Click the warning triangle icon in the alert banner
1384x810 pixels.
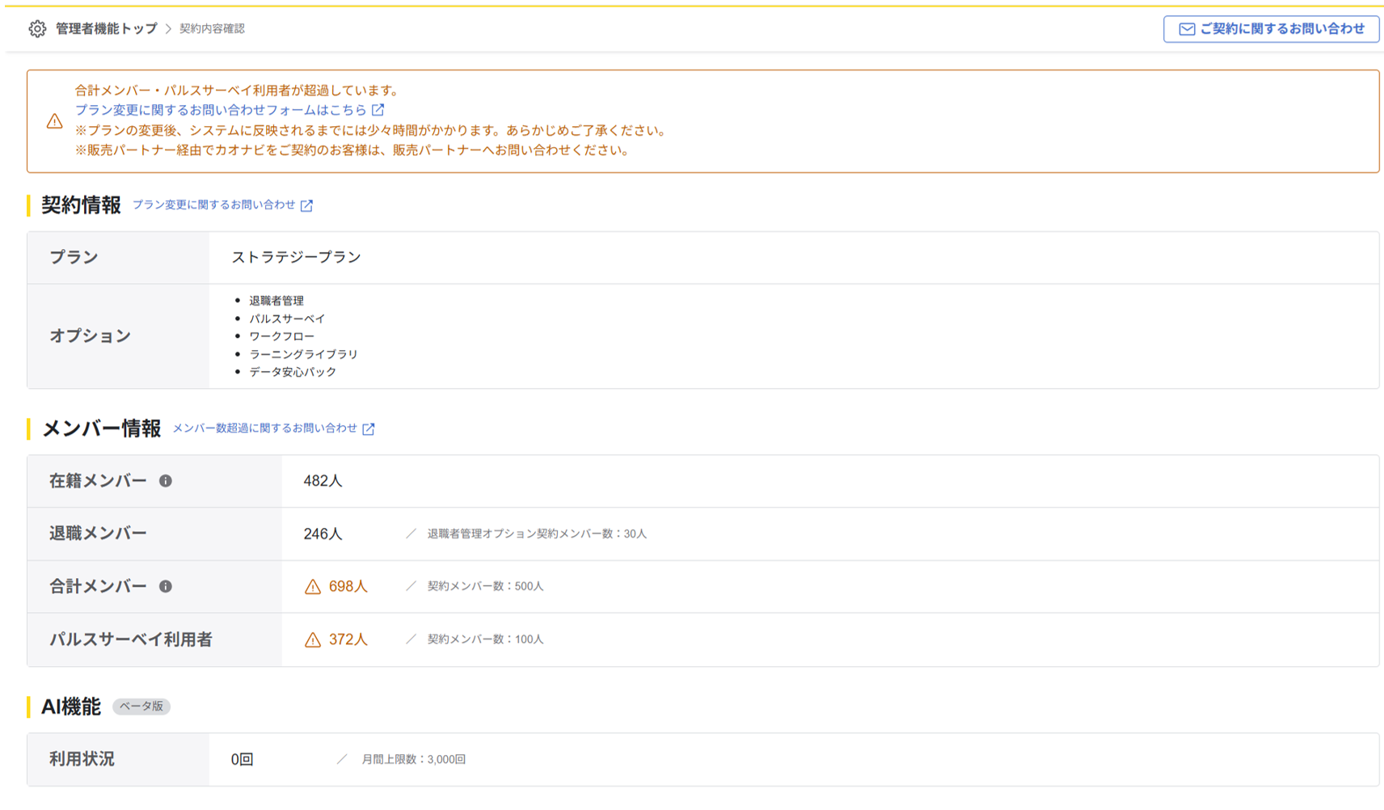(x=53, y=120)
